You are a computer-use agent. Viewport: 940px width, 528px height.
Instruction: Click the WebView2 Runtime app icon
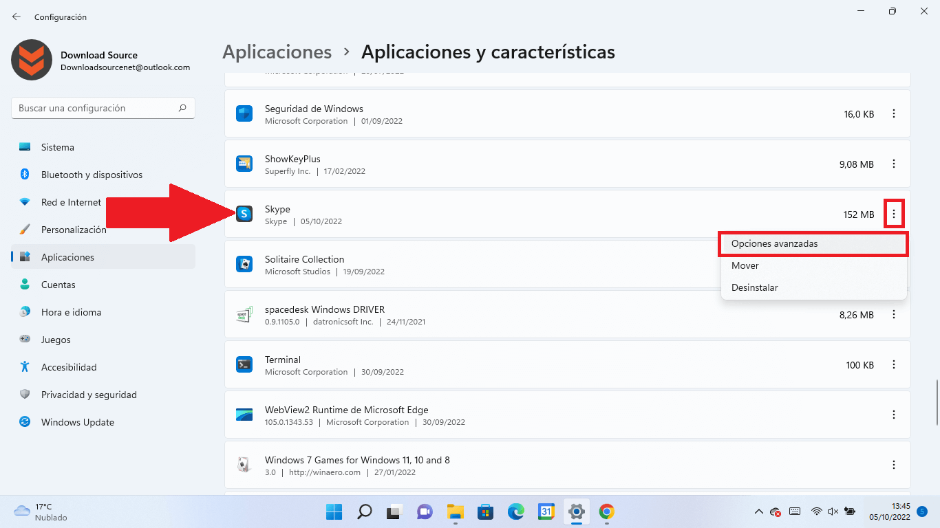(x=244, y=415)
